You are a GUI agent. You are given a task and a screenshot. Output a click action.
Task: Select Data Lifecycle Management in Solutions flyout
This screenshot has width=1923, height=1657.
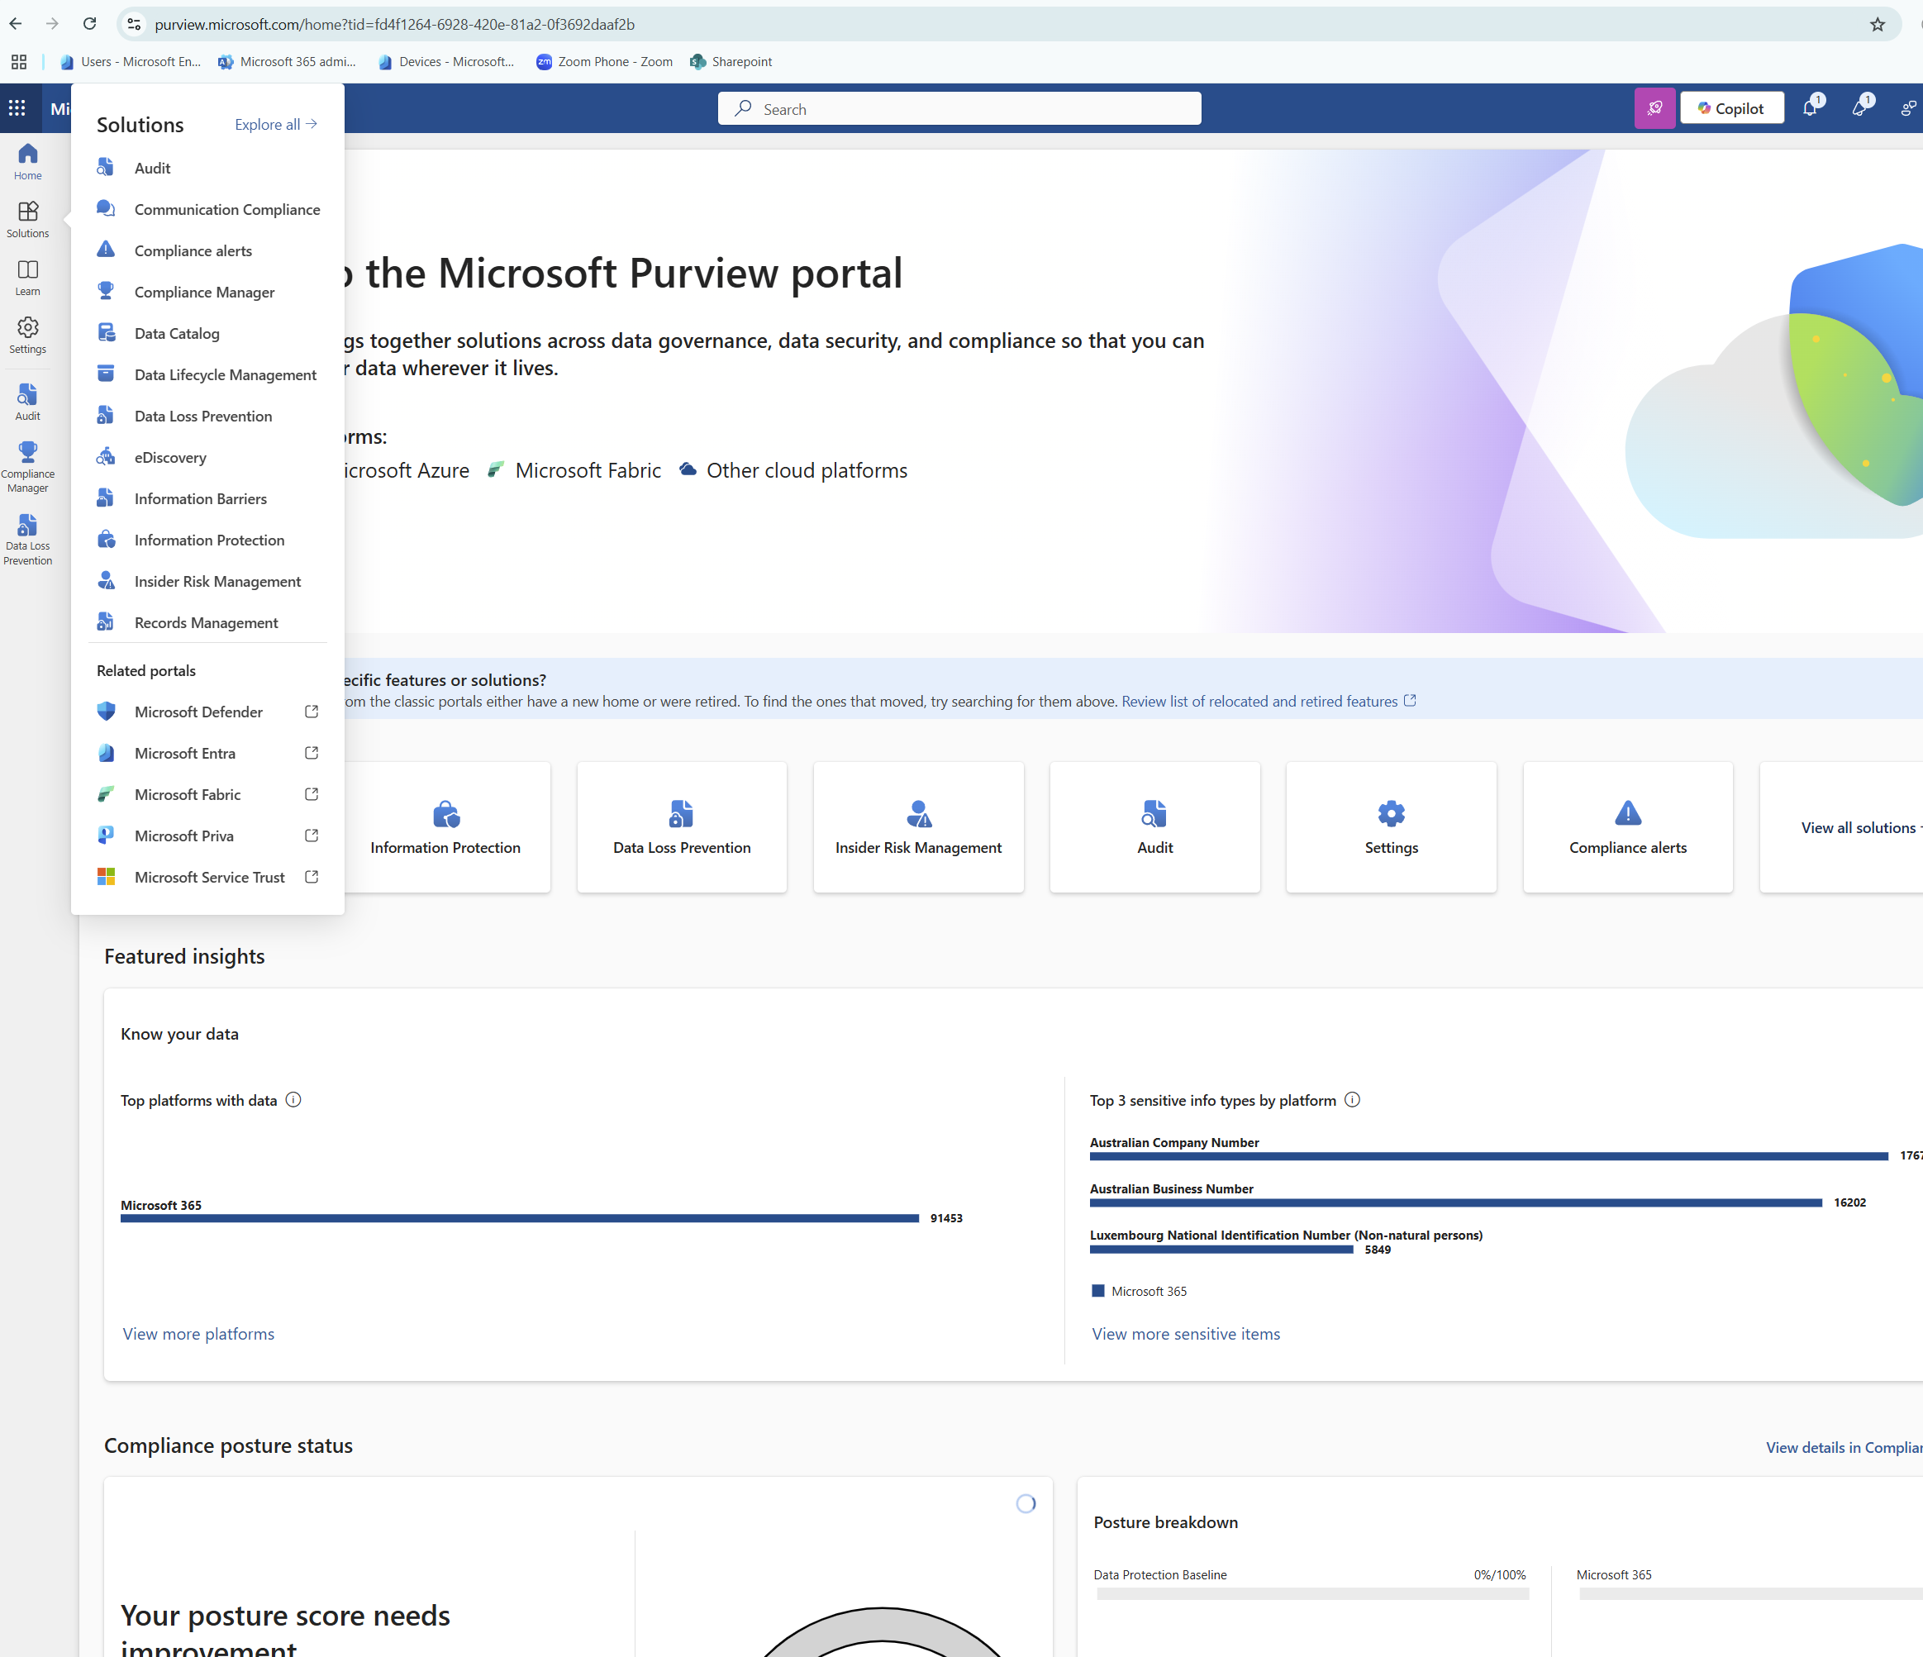pyautogui.click(x=208, y=375)
